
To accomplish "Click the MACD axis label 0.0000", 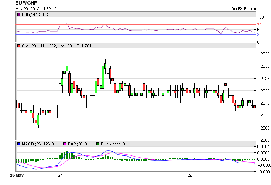I will [263, 159].
